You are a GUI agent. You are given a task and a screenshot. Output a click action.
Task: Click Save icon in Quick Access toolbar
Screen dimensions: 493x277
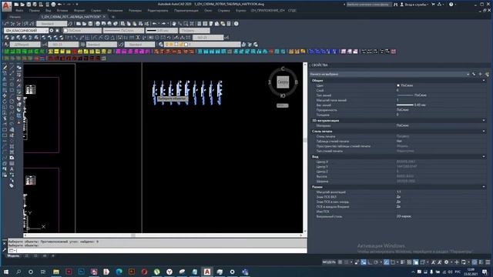29,5
